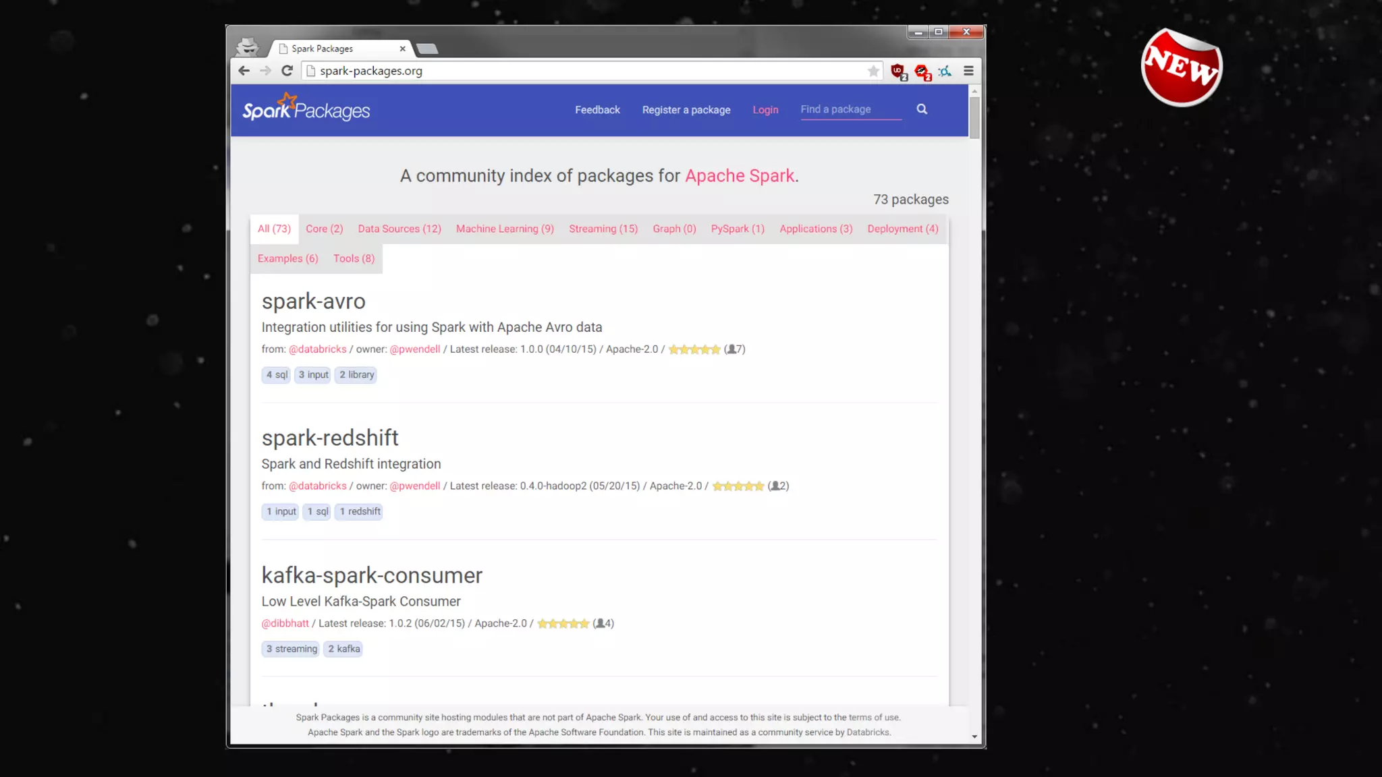Click the spark-redshift package title
Viewport: 1382px width, 777px height.
[330, 438]
